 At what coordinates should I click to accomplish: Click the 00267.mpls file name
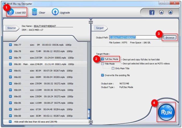59,71
